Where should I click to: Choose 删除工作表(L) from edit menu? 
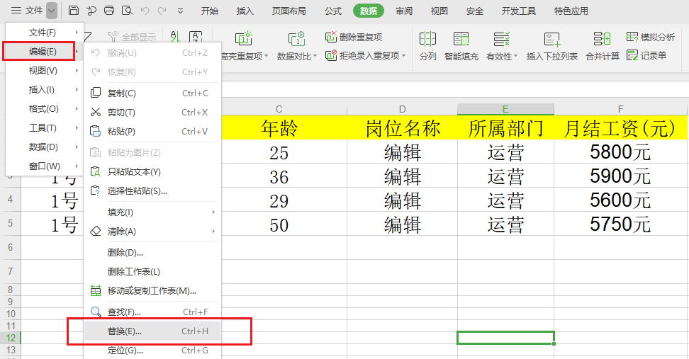[x=152, y=272]
